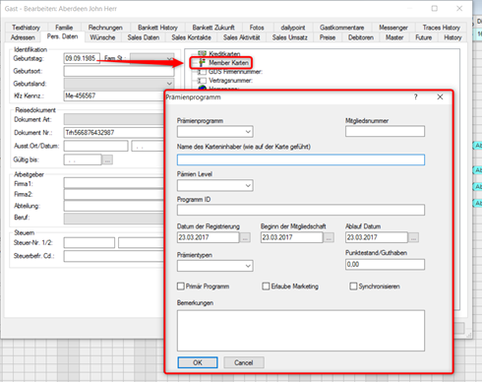Select the Traces History tab
This screenshot has height=382, width=482.
441,28
